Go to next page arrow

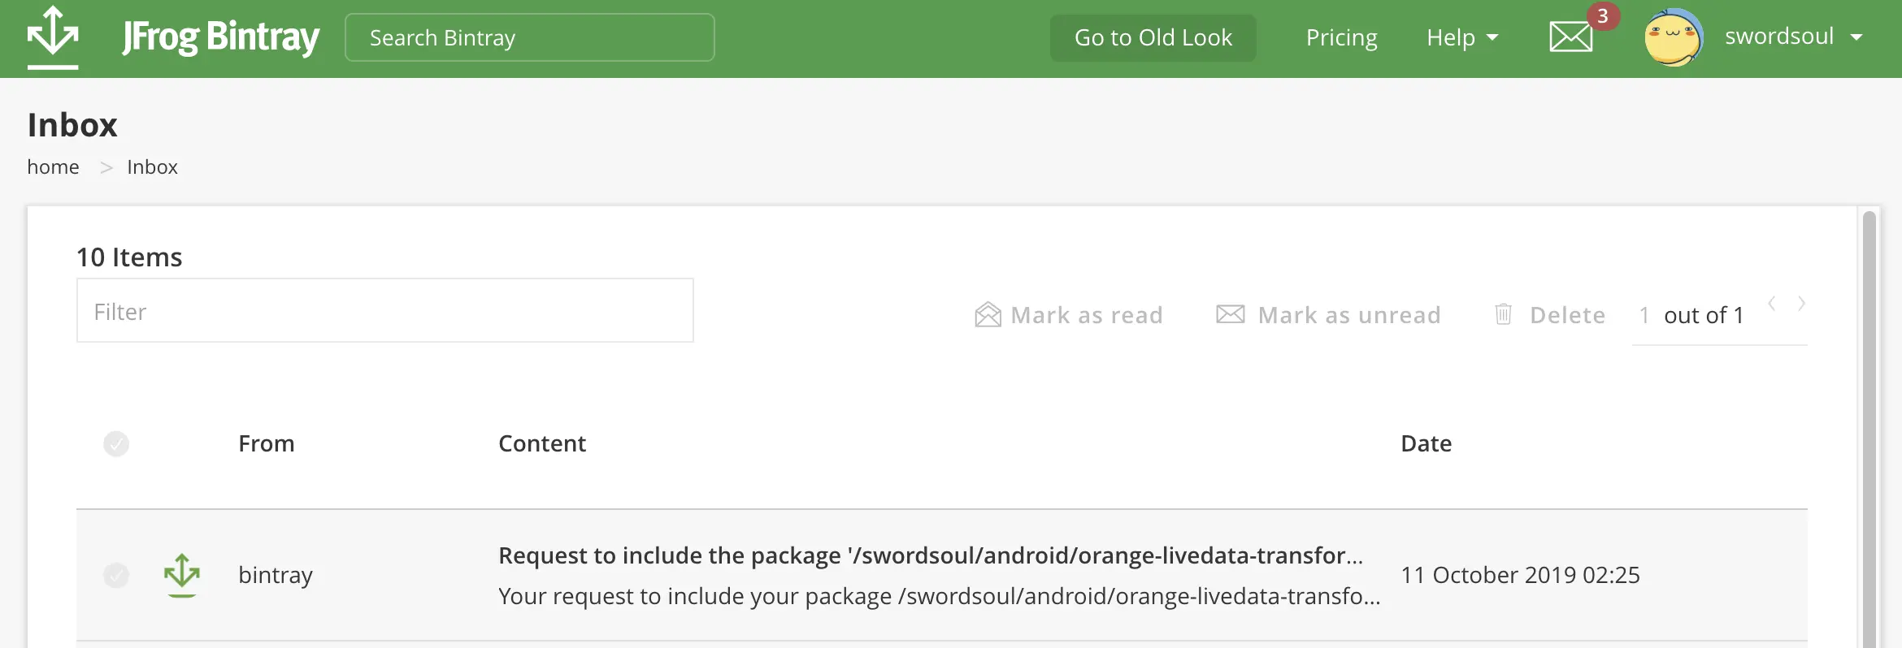tap(1801, 304)
